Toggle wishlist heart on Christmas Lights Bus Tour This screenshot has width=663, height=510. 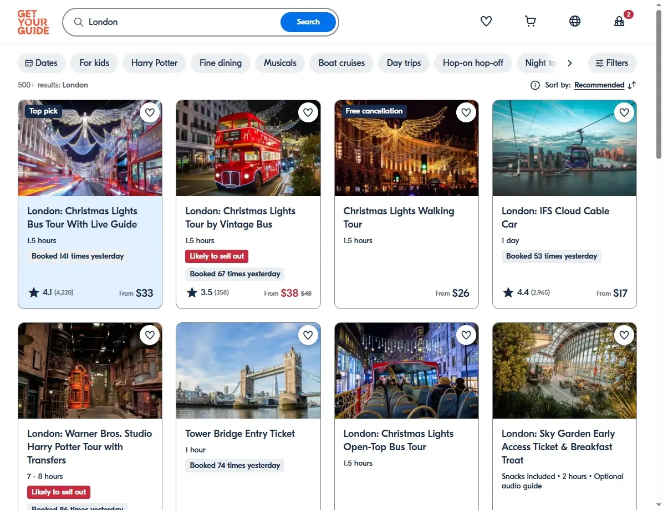click(150, 112)
